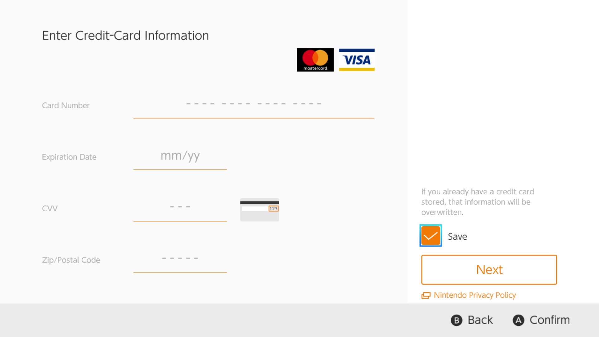Click the Mastercard payment icon
The image size is (599, 337).
click(315, 59)
